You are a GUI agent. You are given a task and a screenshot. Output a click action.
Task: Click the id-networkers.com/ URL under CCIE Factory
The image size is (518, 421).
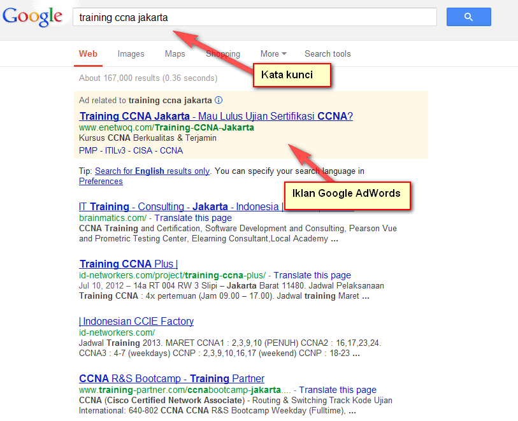pos(117,332)
